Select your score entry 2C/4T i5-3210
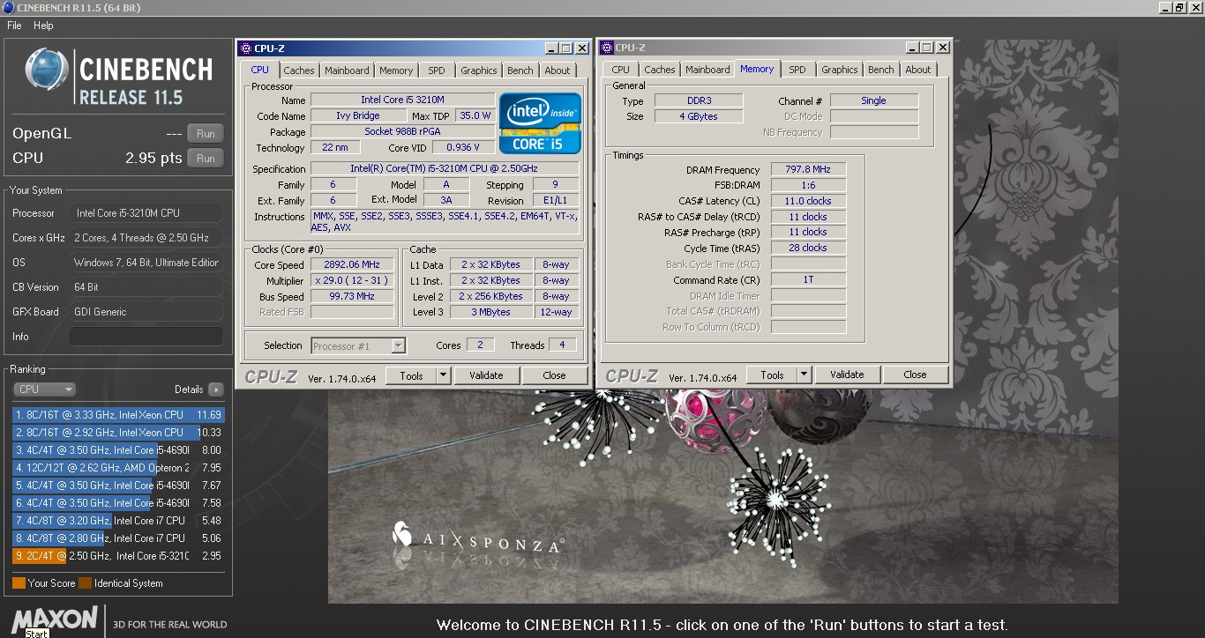This screenshot has height=638, width=1205. pyautogui.click(x=118, y=555)
